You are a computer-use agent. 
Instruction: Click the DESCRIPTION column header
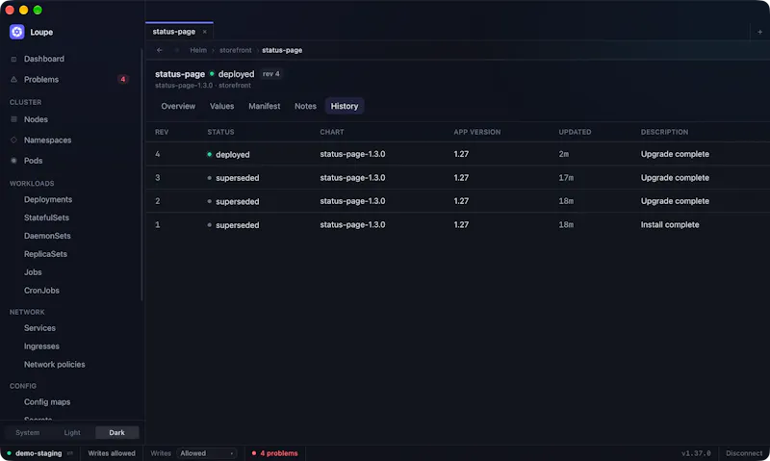pyautogui.click(x=664, y=132)
